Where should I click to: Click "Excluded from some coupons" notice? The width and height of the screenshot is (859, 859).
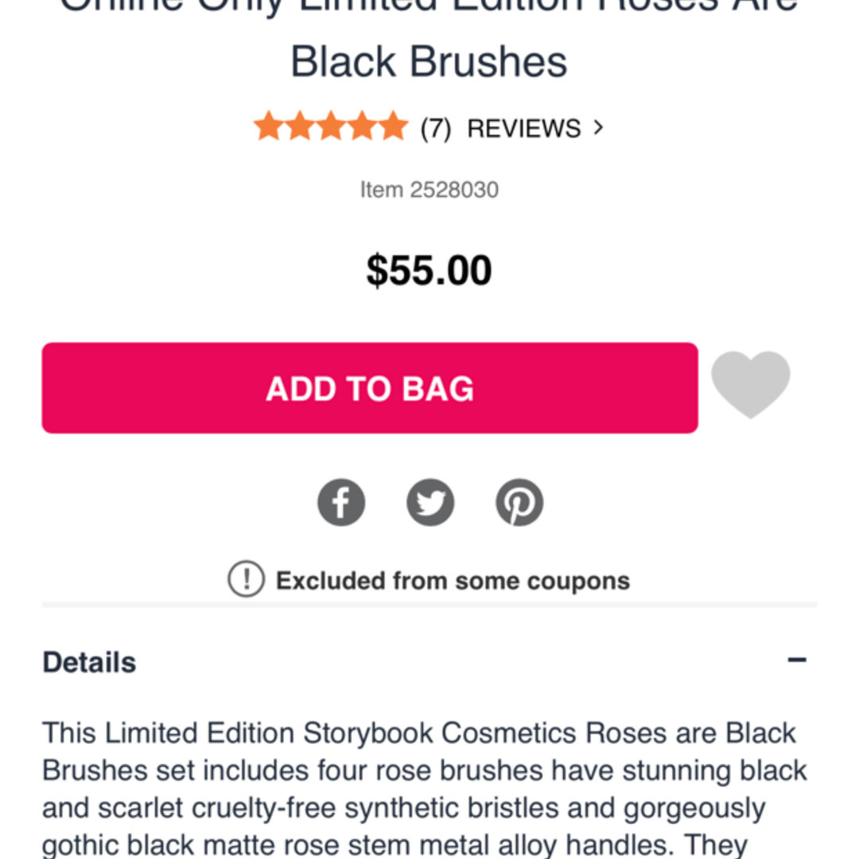452,581
